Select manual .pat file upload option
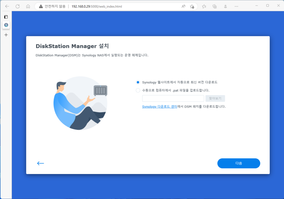Screen dimensions: 284x199 coord(138,90)
